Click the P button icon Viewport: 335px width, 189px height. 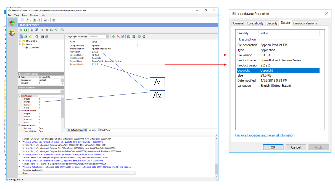133,36
